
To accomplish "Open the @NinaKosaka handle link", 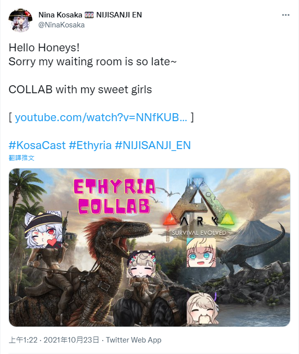I will click(x=61, y=25).
